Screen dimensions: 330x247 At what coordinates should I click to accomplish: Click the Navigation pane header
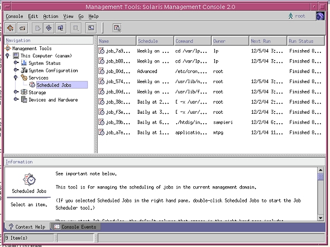(x=49, y=40)
